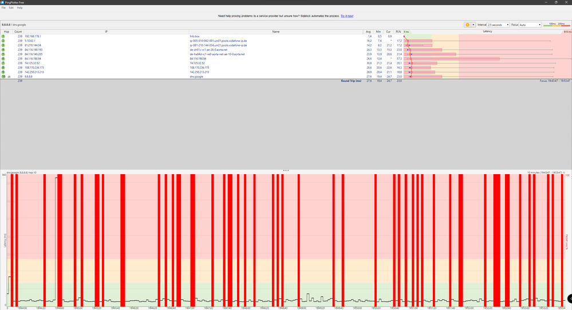Open the Help menu
This screenshot has width=572, height=310.
[x=19, y=7]
